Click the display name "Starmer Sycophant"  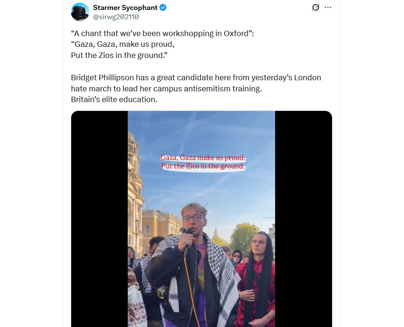tap(125, 7)
